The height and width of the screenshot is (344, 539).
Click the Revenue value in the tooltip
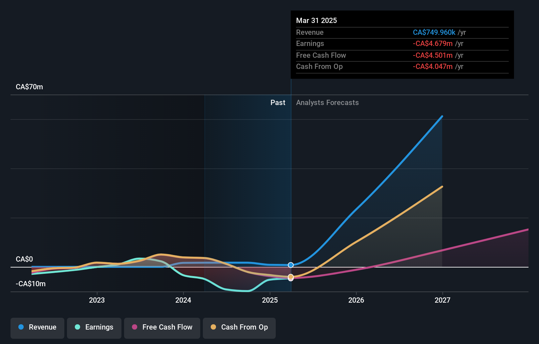click(x=434, y=32)
